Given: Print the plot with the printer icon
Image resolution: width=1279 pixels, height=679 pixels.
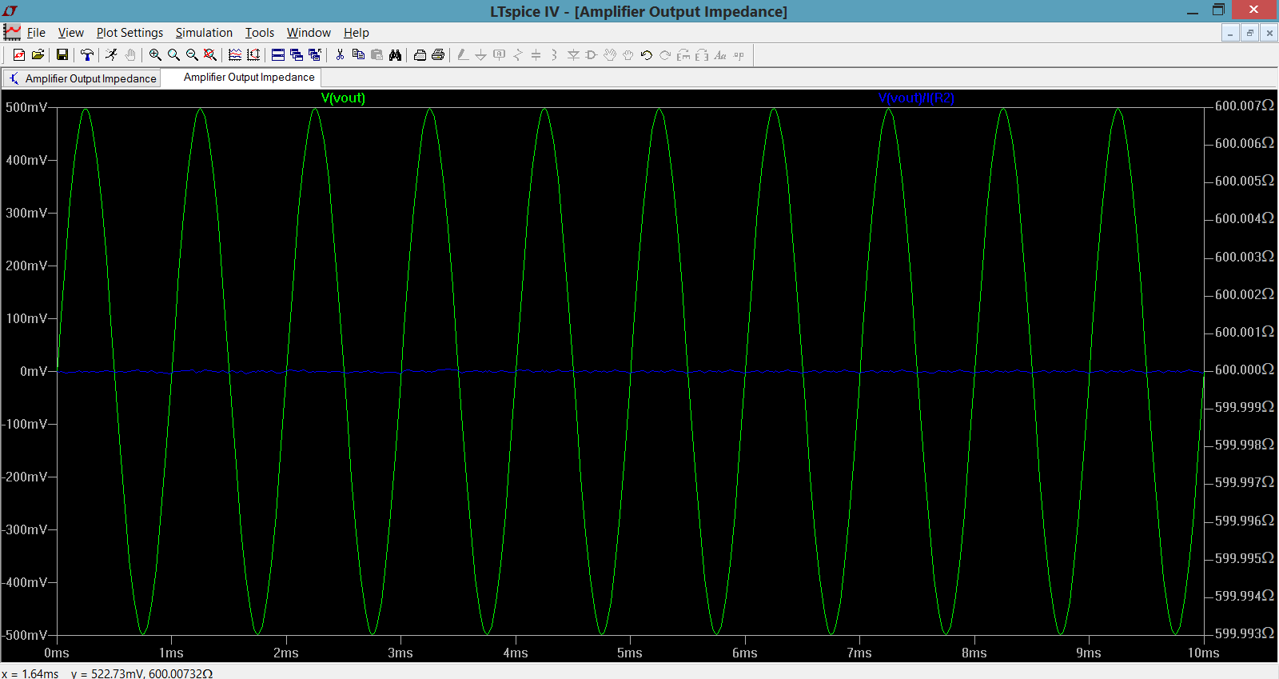Looking at the screenshot, I should pyautogui.click(x=438, y=54).
